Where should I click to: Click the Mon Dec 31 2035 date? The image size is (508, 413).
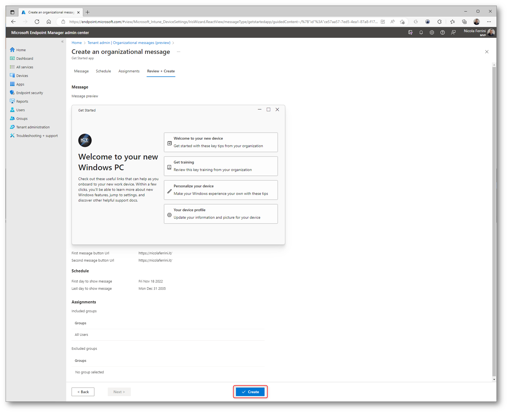152,288
